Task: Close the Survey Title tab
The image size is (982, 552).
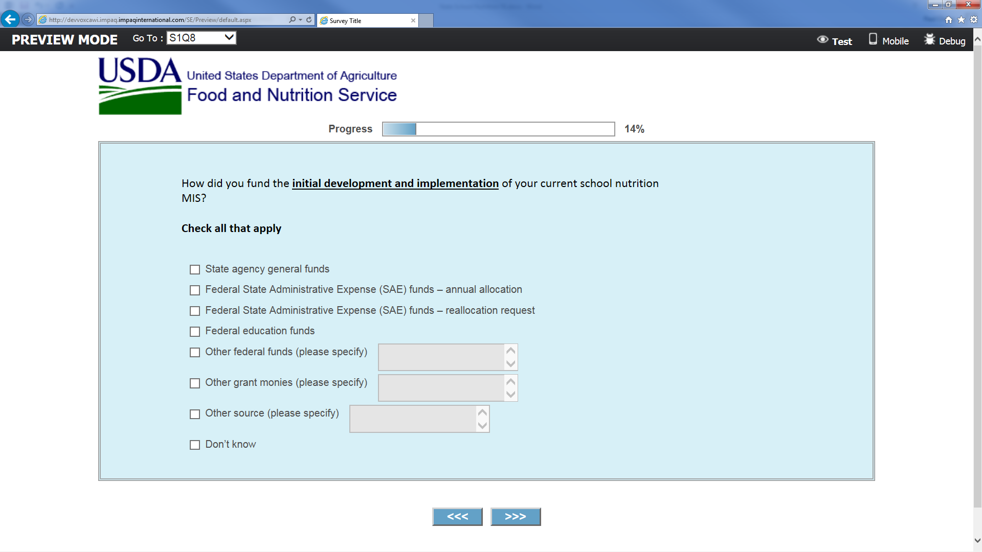Action: (413, 20)
